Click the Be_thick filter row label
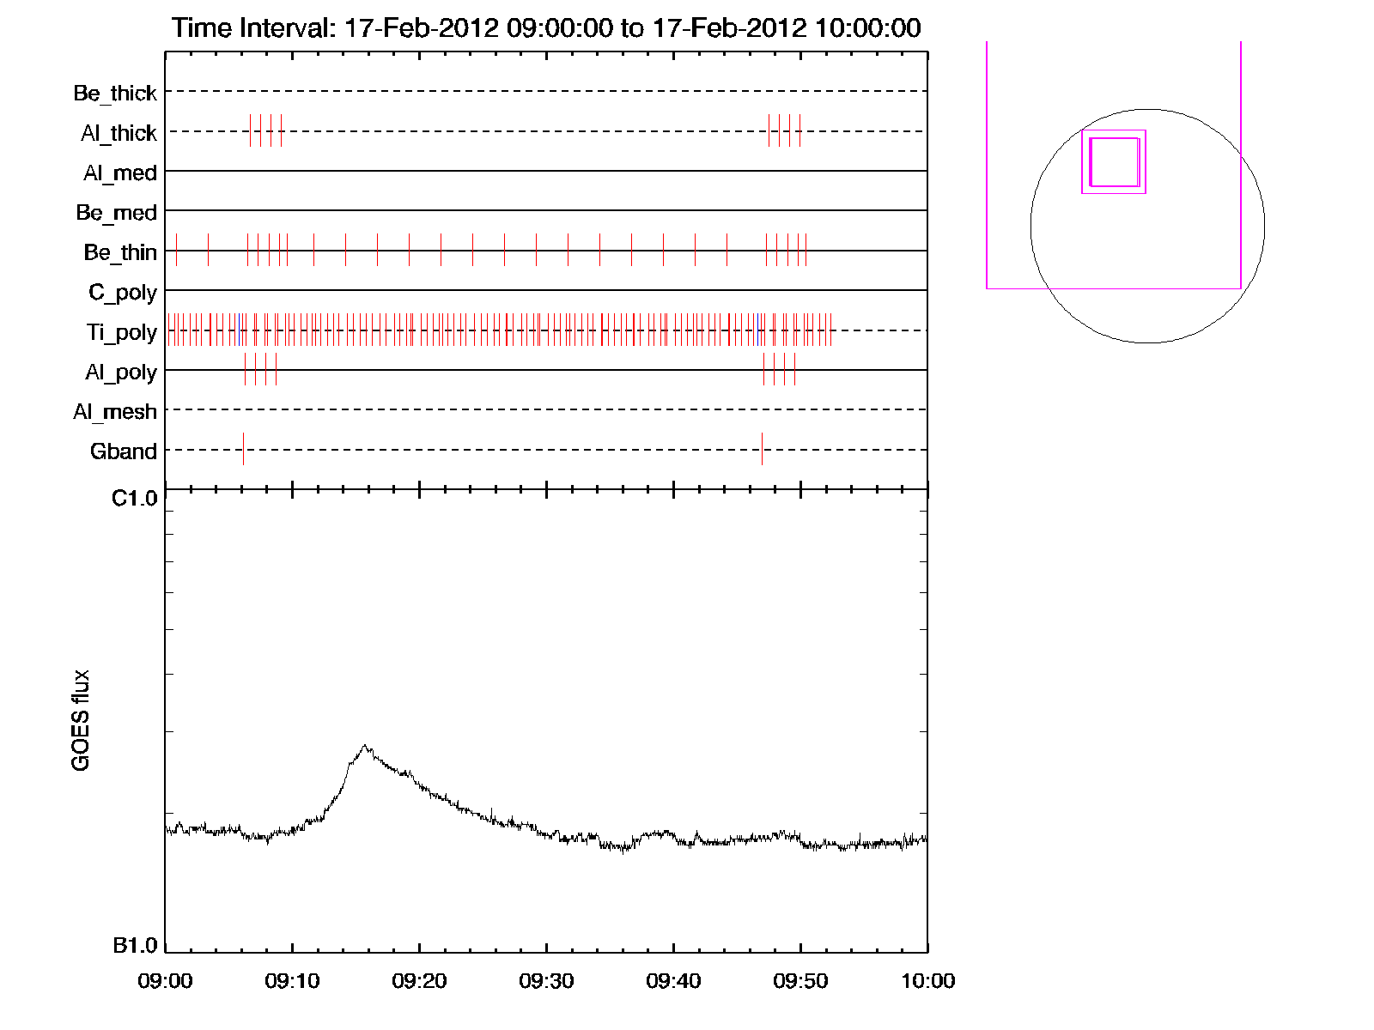 click(115, 93)
